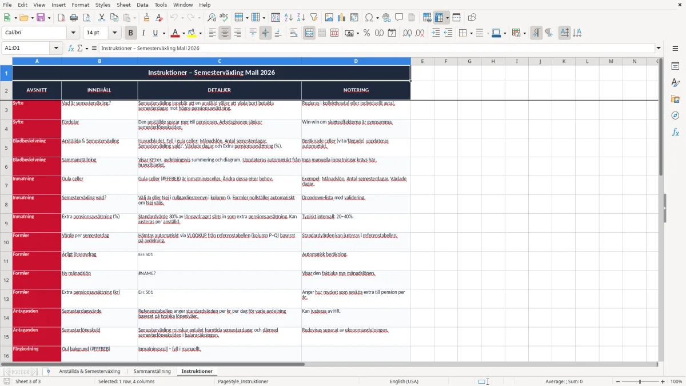Click Sort Descending icon
Image resolution: width=686 pixels, height=386 pixels.
(x=301, y=18)
